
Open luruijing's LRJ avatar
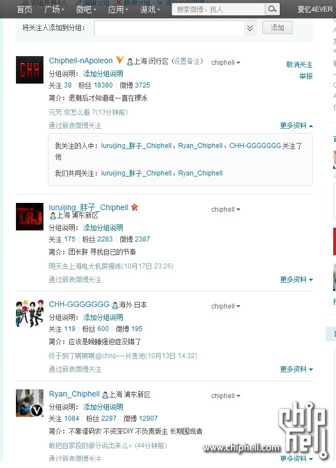pyautogui.click(x=30, y=217)
